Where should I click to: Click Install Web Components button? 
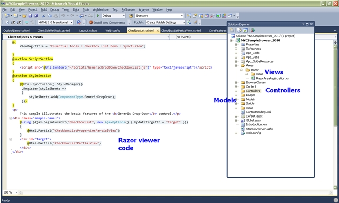click(107, 23)
